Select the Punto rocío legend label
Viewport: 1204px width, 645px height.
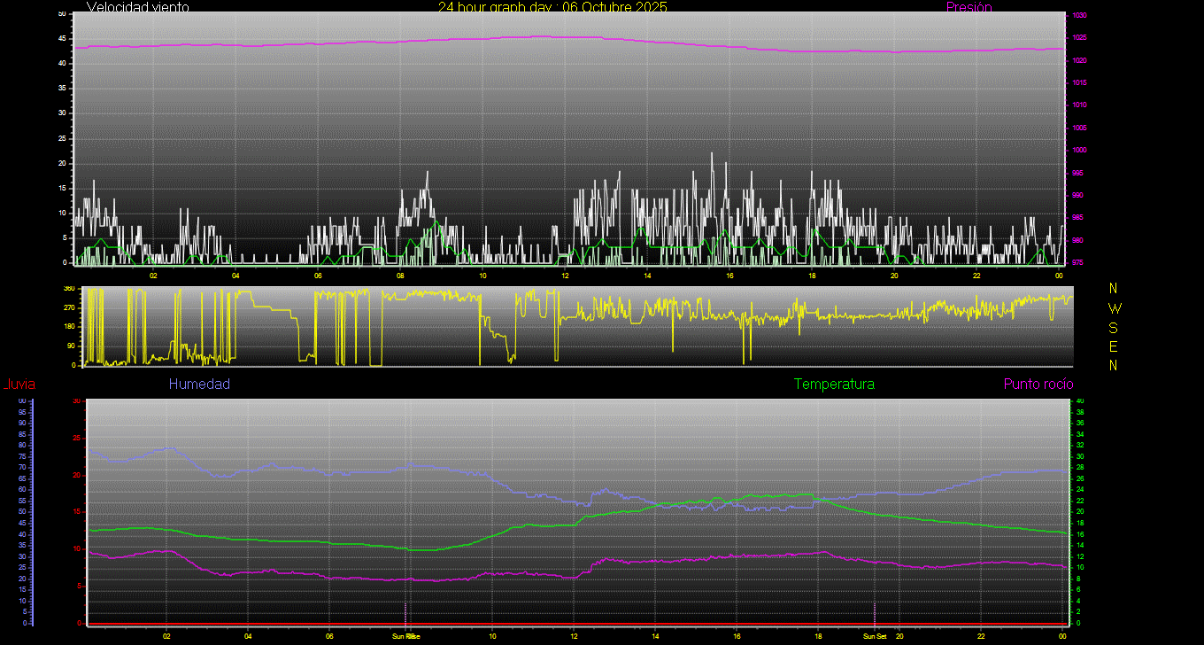pyautogui.click(x=1038, y=384)
